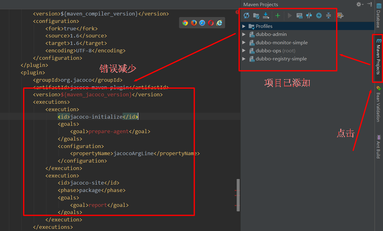
Task: Open pom in Firefox browser
Action: click(x=194, y=23)
